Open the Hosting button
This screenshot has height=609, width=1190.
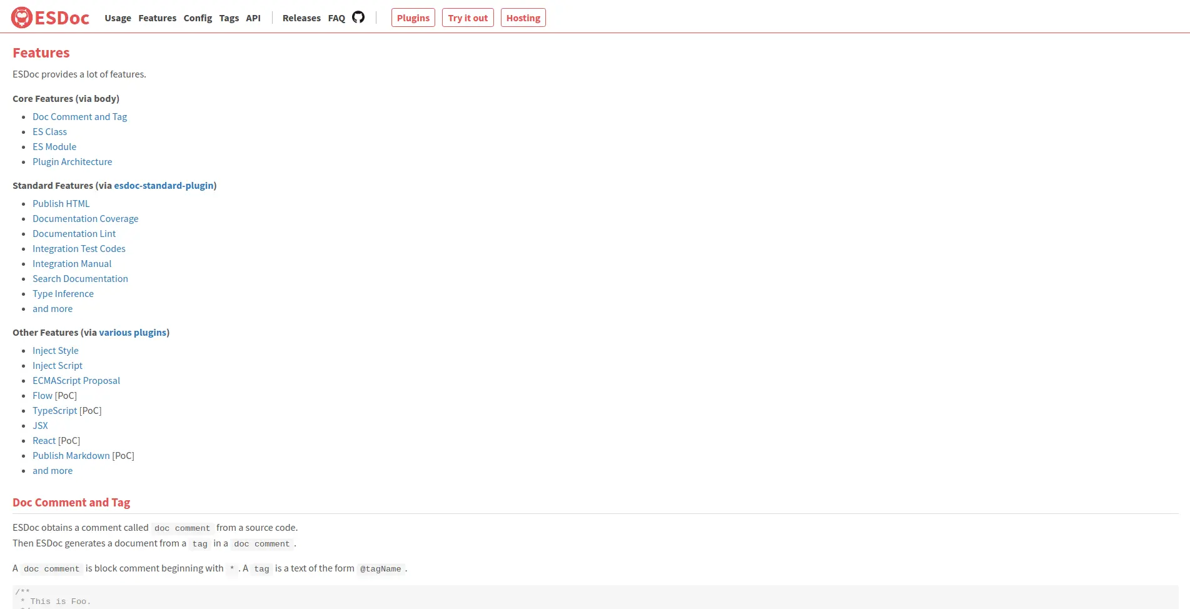click(x=523, y=18)
